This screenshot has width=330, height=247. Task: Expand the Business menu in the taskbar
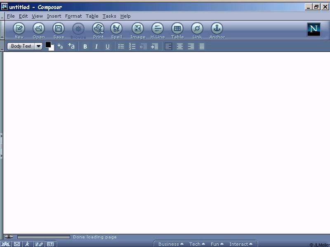pos(171,244)
